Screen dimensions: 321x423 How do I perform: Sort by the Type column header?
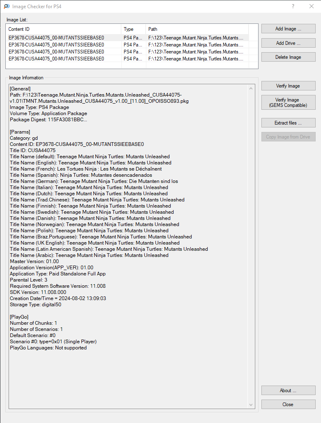click(134, 29)
